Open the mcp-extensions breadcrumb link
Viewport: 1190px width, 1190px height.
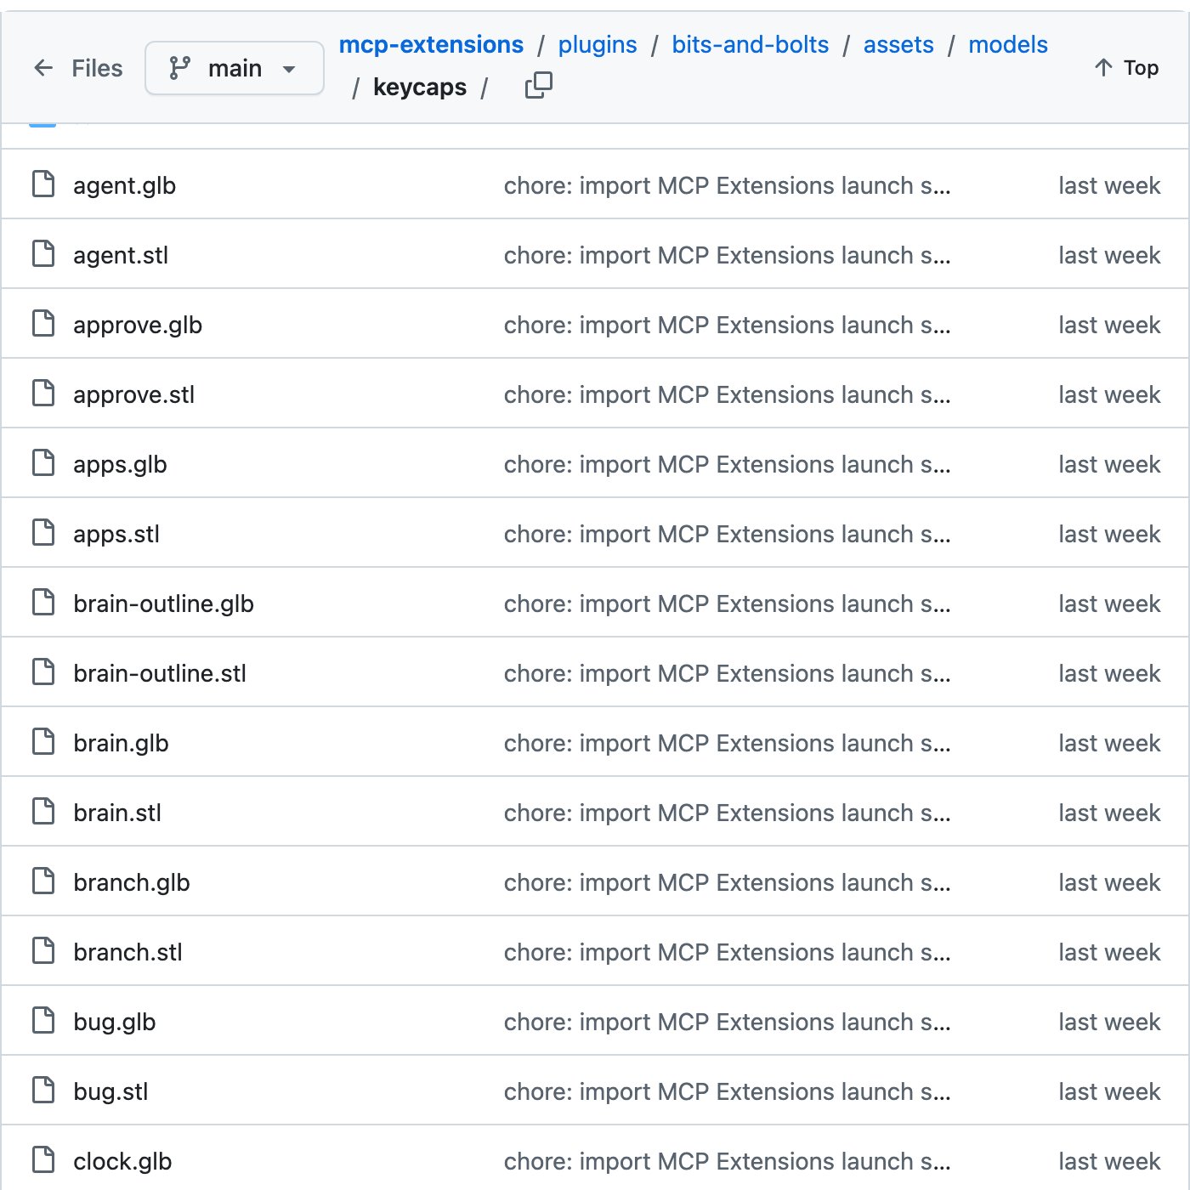(431, 44)
